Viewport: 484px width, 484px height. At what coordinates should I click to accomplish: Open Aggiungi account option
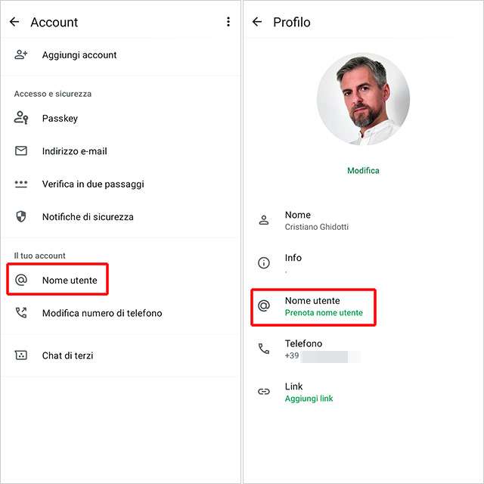coord(120,55)
